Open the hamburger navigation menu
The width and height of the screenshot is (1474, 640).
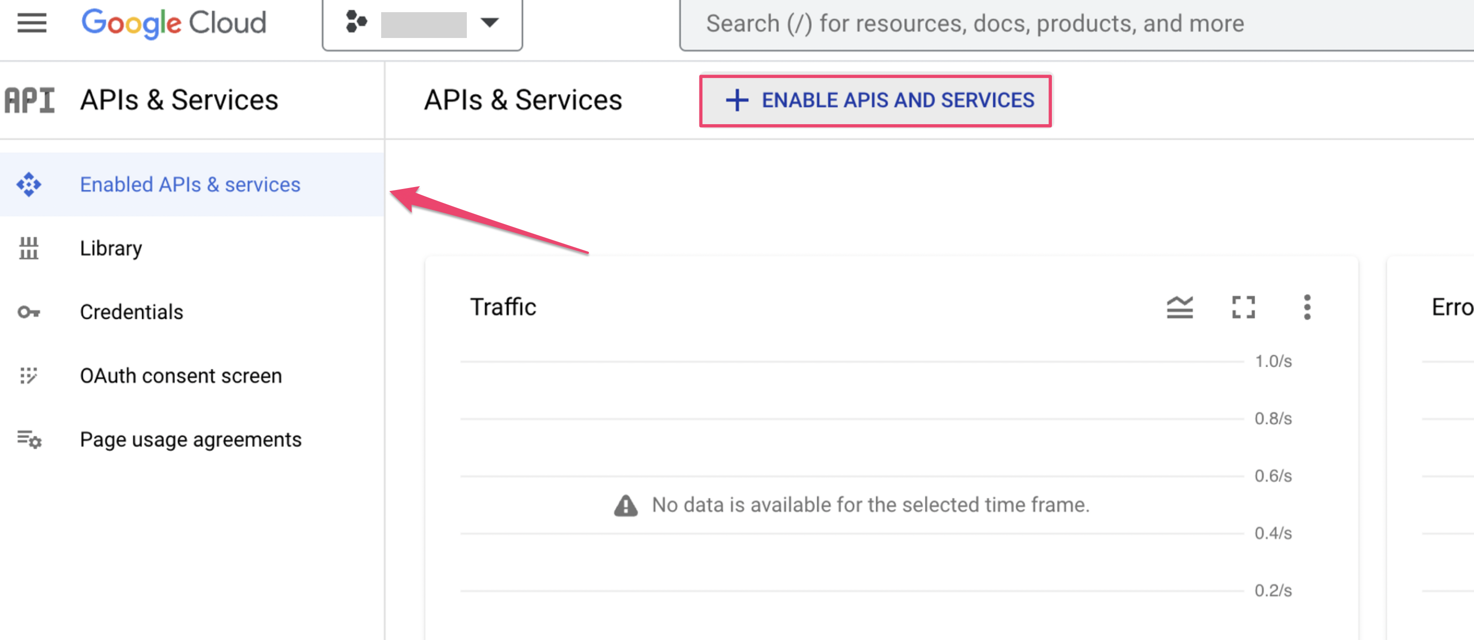(x=32, y=23)
